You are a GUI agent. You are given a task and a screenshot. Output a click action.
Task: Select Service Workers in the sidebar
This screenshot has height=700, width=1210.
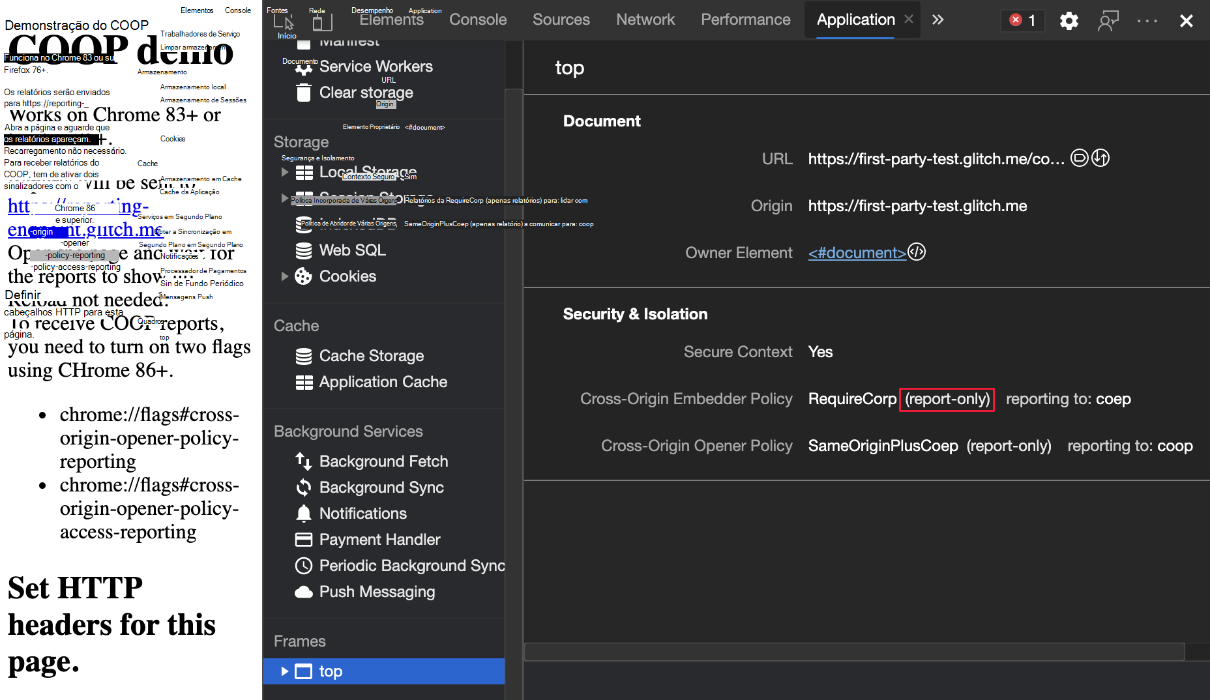[376, 66]
